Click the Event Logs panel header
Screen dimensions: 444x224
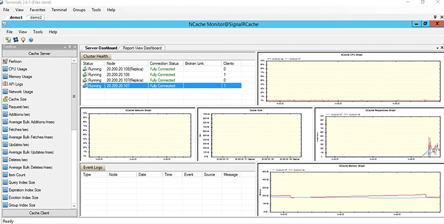click(92, 167)
